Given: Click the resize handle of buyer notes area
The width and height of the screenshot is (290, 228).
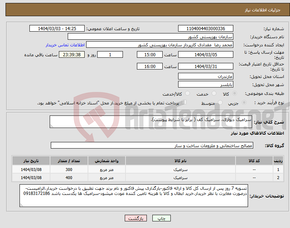Looking at the screenshot, I should pyautogui.click(x=21, y=205).
